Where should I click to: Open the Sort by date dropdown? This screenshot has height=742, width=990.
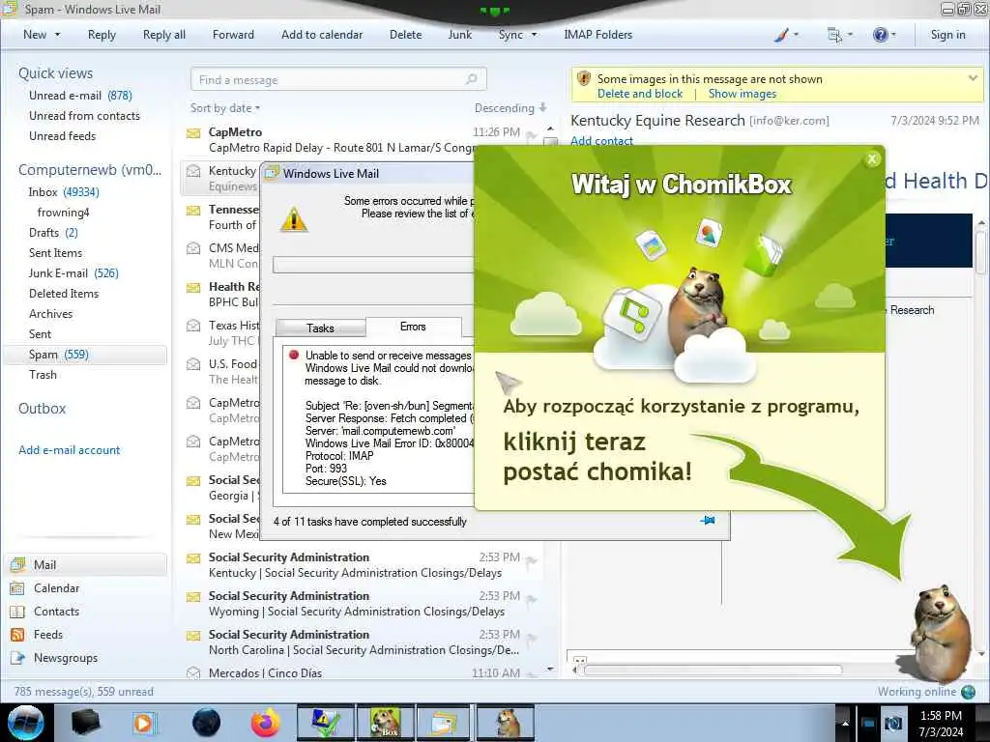[225, 108]
